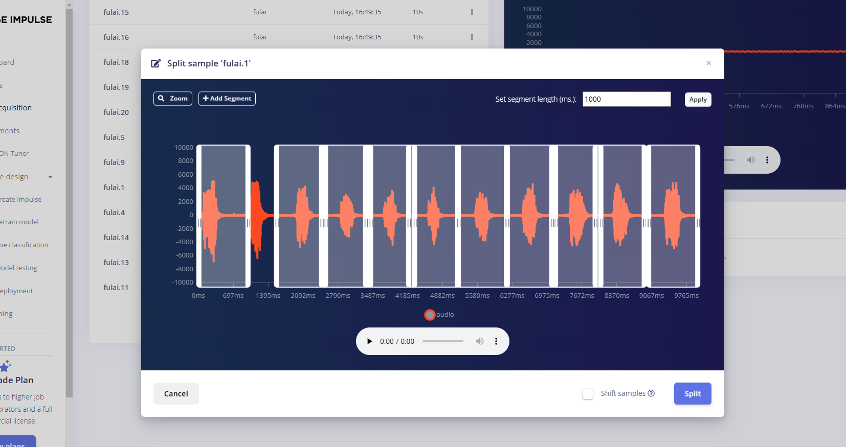Toggle the audio legend marker

point(430,315)
